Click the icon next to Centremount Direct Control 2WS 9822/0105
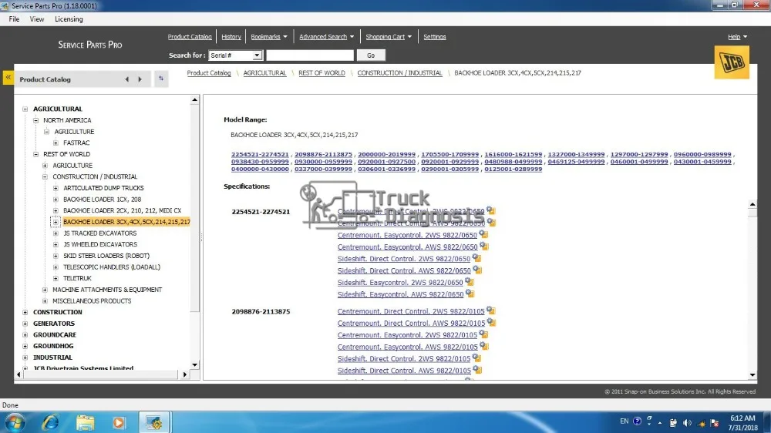This screenshot has width=771, height=433. [x=490, y=310]
